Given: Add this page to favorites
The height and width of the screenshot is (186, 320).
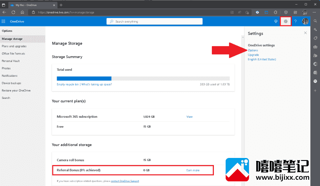Looking at the screenshot, I should (247, 12).
